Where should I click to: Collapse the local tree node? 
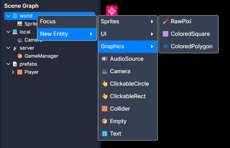pos(8,32)
